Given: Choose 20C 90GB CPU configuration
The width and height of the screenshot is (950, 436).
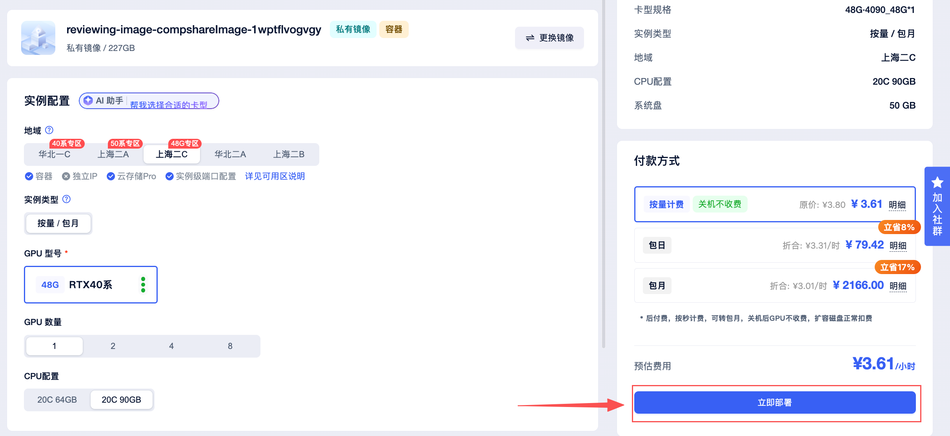Looking at the screenshot, I should click(122, 400).
